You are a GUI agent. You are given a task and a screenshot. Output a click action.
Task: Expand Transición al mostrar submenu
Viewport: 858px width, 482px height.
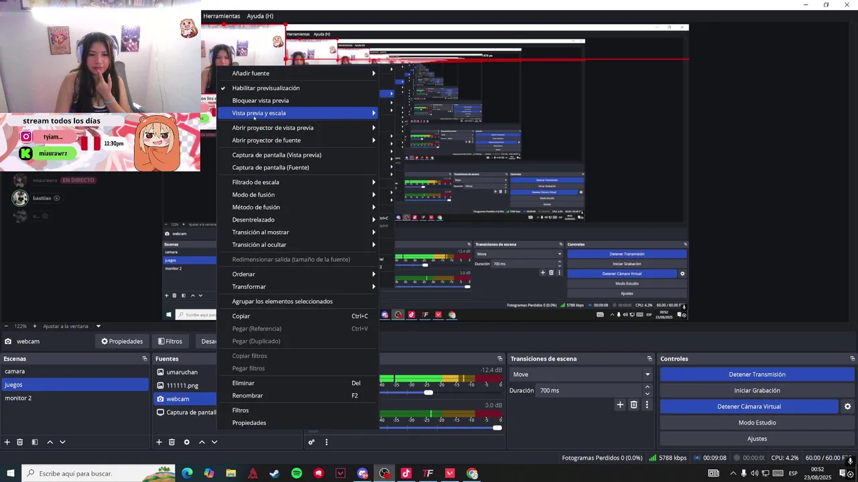pos(298,232)
